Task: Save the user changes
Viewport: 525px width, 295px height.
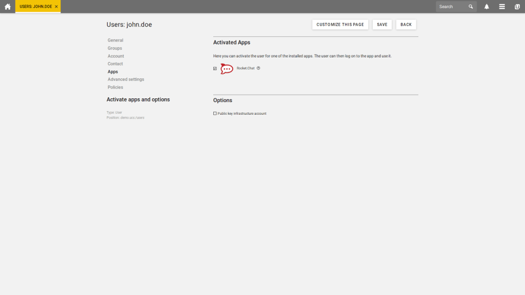Action: click(x=382, y=25)
